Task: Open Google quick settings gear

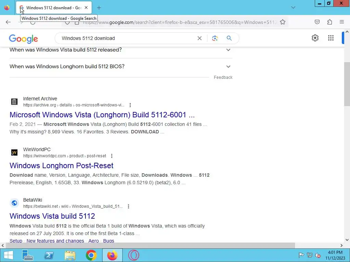Action: coord(315,38)
